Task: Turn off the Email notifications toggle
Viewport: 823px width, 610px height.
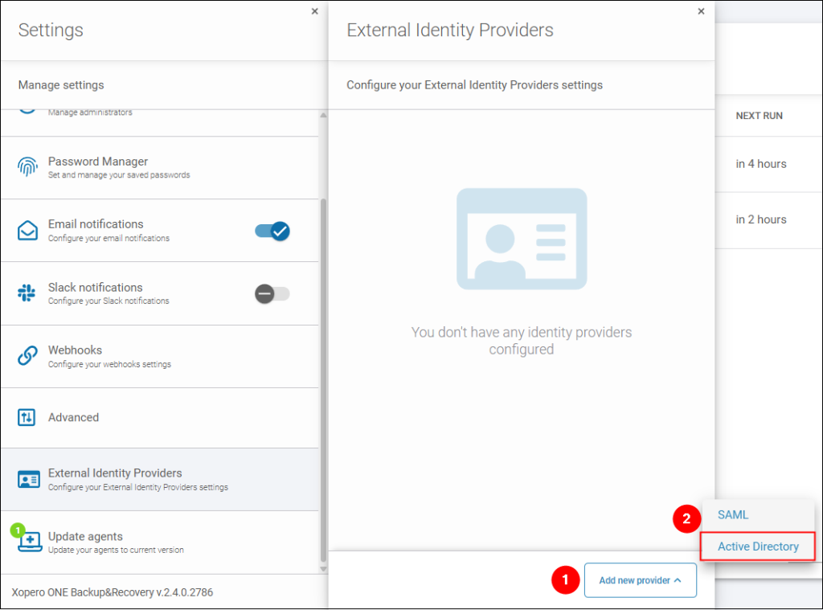Action: [x=272, y=231]
